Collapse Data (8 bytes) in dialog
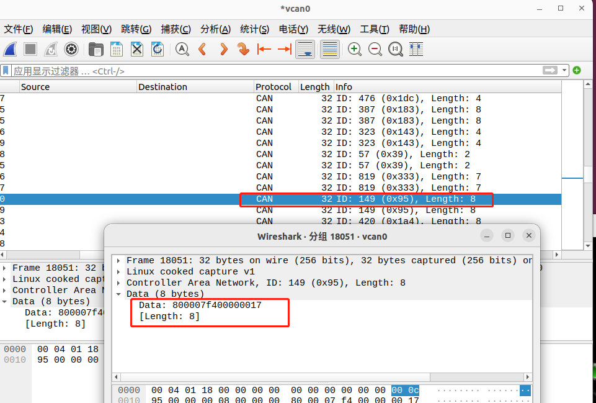Screen dimensions: 596x403 118,294
